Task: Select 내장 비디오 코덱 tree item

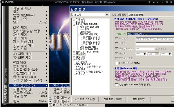Action: click(91, 37)
